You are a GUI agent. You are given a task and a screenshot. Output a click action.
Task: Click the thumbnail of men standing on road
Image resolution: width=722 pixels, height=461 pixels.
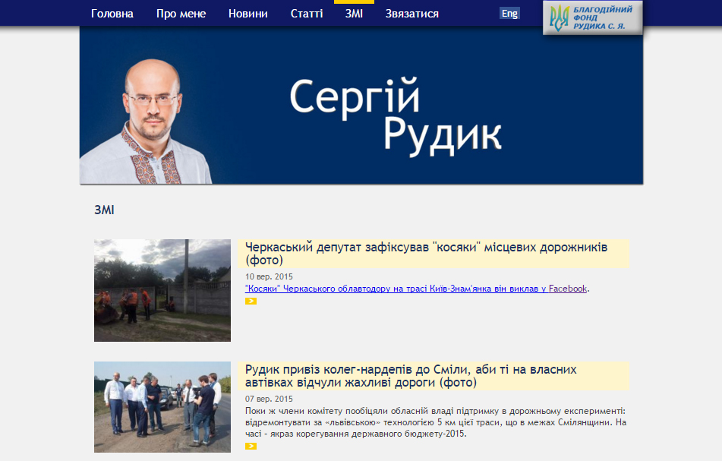pyautogui.click(x=162, y=407)
